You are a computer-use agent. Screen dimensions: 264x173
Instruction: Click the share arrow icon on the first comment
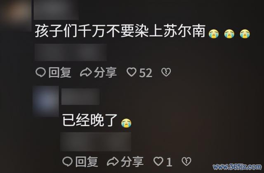(x=86, y=73)
